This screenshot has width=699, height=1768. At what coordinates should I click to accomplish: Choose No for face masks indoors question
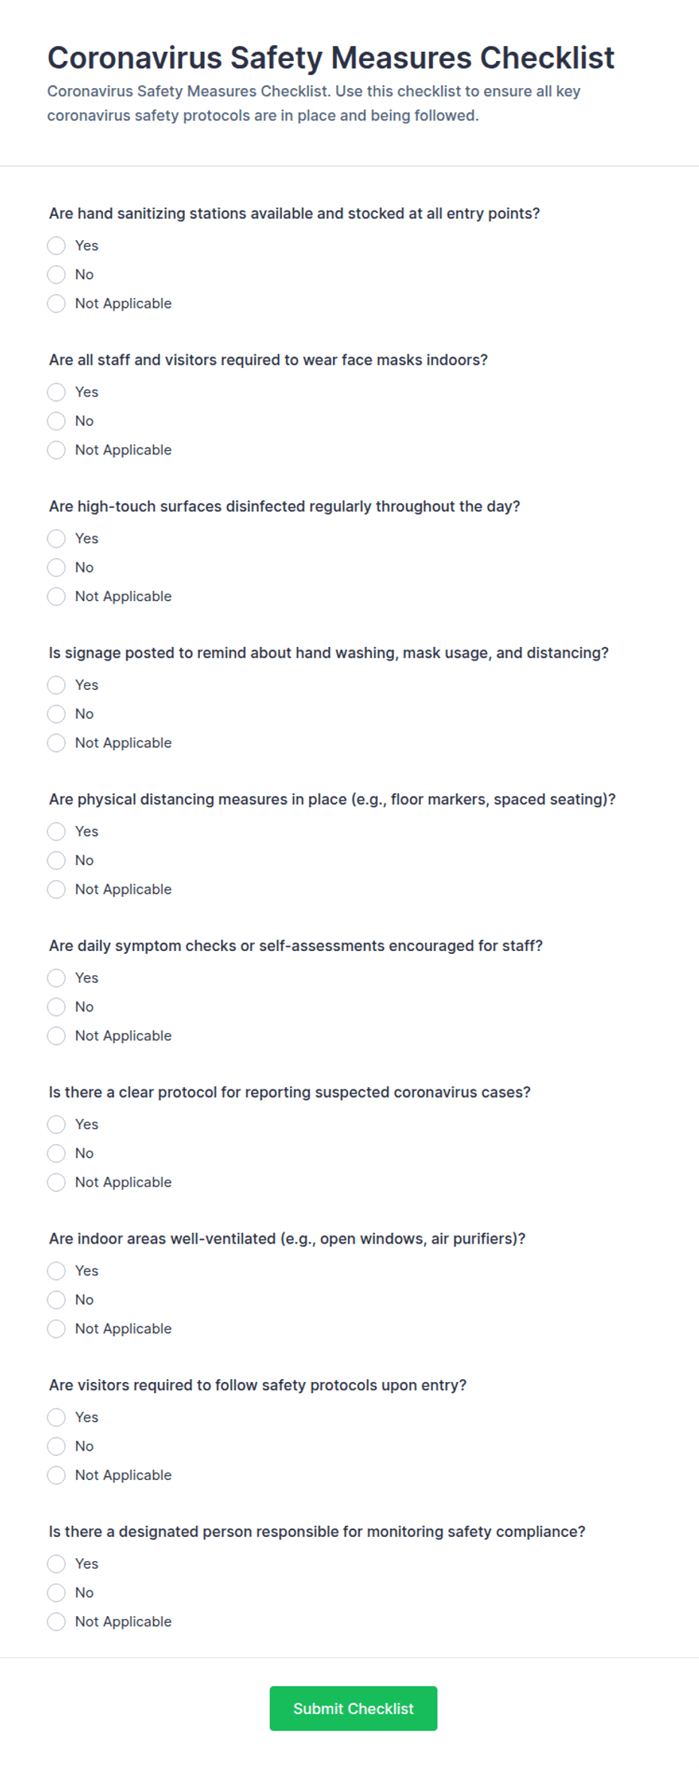coord(56,421)
